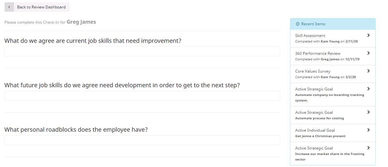The image size is (388, 167).
Task: Click the clock icon beside Recent Items
Action: click(x=298, y=24)
